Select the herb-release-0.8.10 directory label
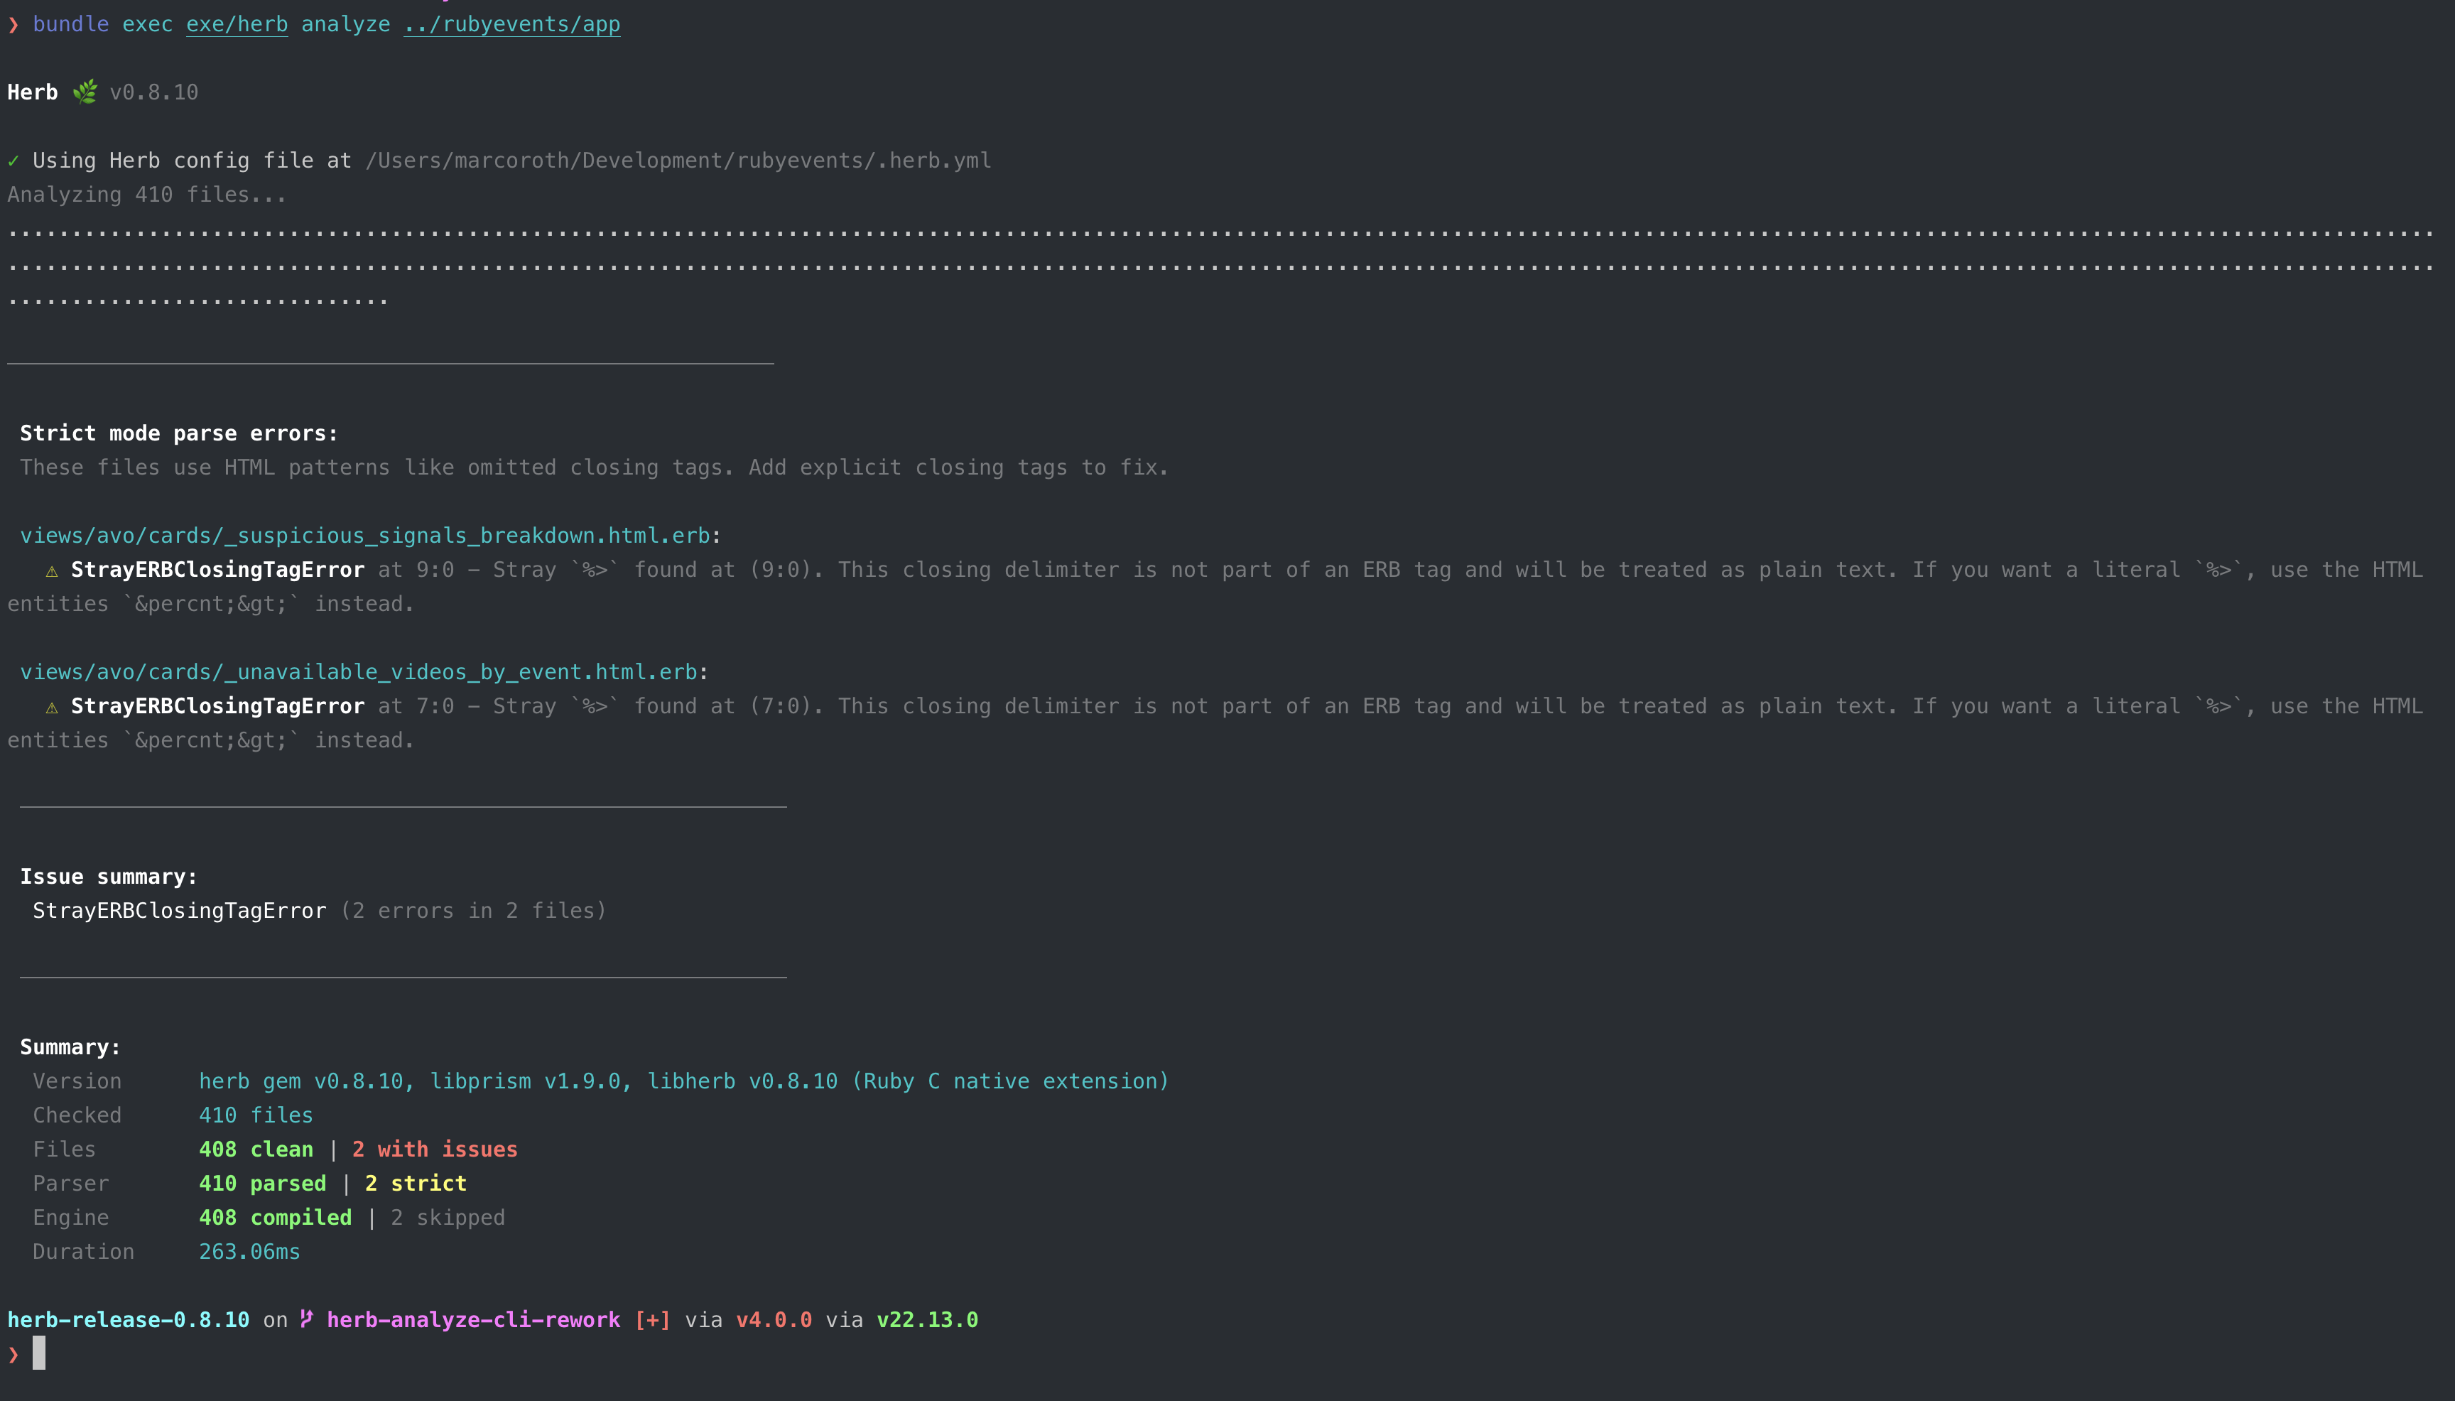Image resolution: width=2455 pixels, height=1401 pixels. pos(128,1319)
